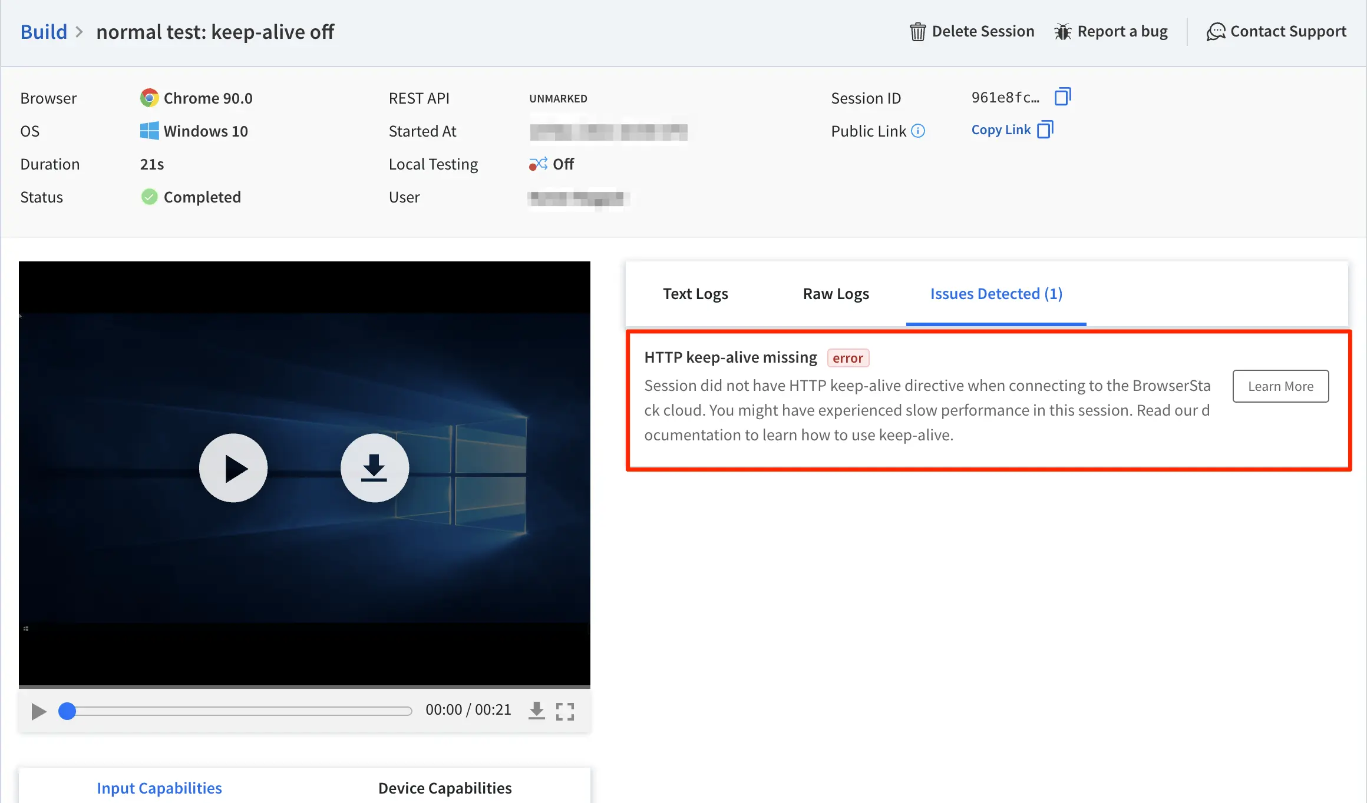
Task: Click the Copy Link text
Action: pos(1001,130)
